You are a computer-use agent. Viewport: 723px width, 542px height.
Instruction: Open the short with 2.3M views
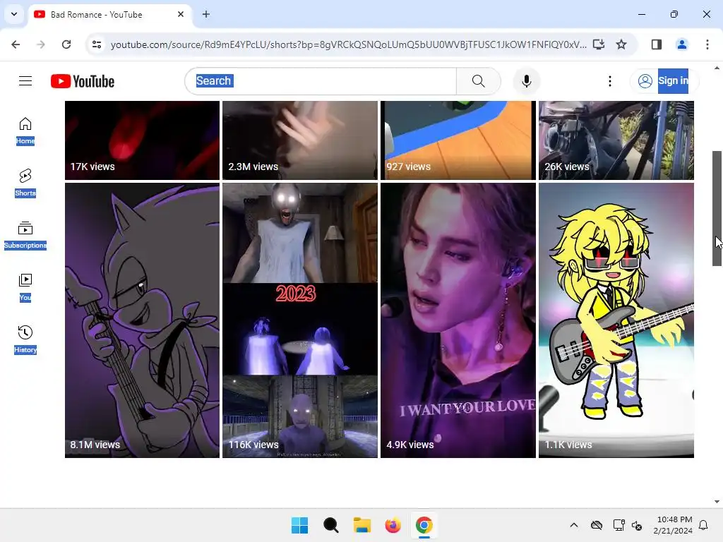point(299,140)
